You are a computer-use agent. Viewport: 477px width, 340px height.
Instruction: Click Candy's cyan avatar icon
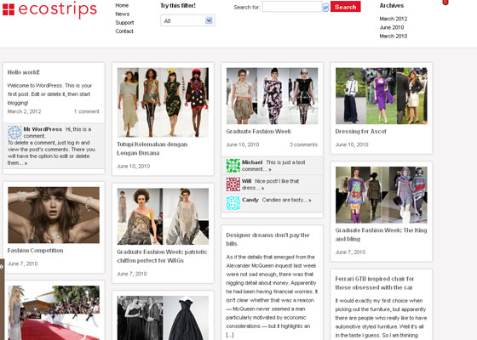[x=233, y=203]
